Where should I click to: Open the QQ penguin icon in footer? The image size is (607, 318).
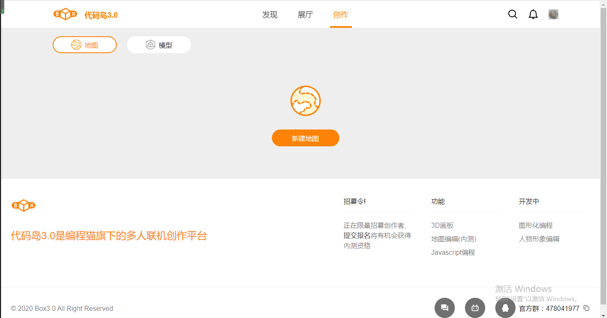point(505,308)
